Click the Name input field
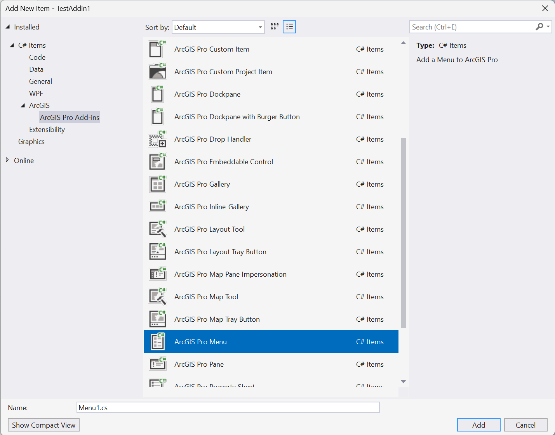 [228, 407]
